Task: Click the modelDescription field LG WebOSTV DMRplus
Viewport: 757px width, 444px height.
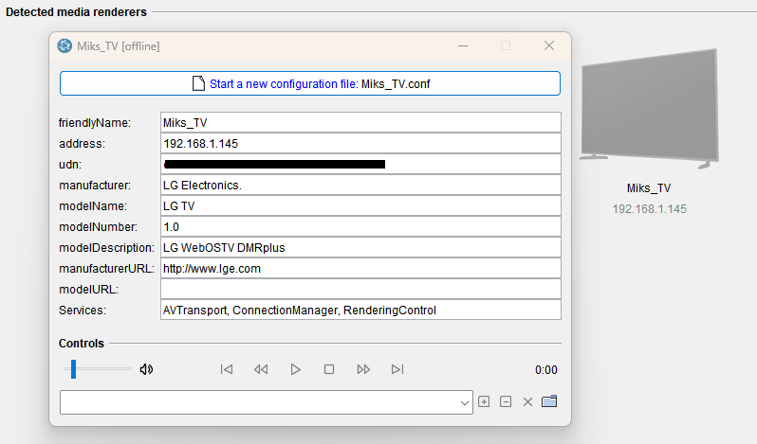Action: click(x=360, y=247)
